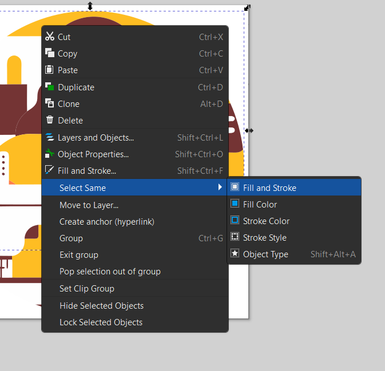Click the right-side horizontal resize handle
This screenshot has width=385, height=371.
tap(249, 130)
